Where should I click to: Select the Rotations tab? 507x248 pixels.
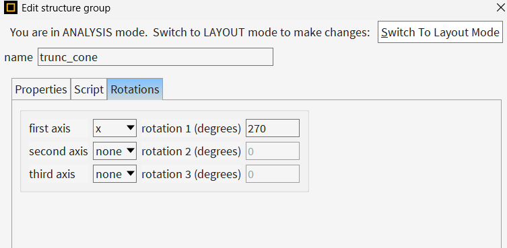coord(135,89)
